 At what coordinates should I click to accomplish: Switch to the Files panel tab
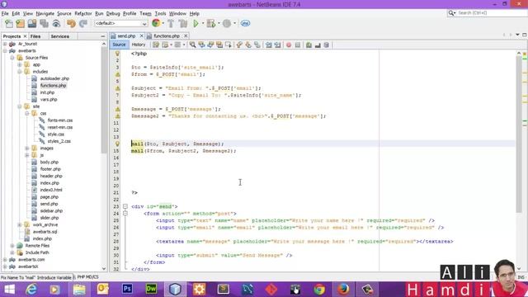click(x=35, y=36)
